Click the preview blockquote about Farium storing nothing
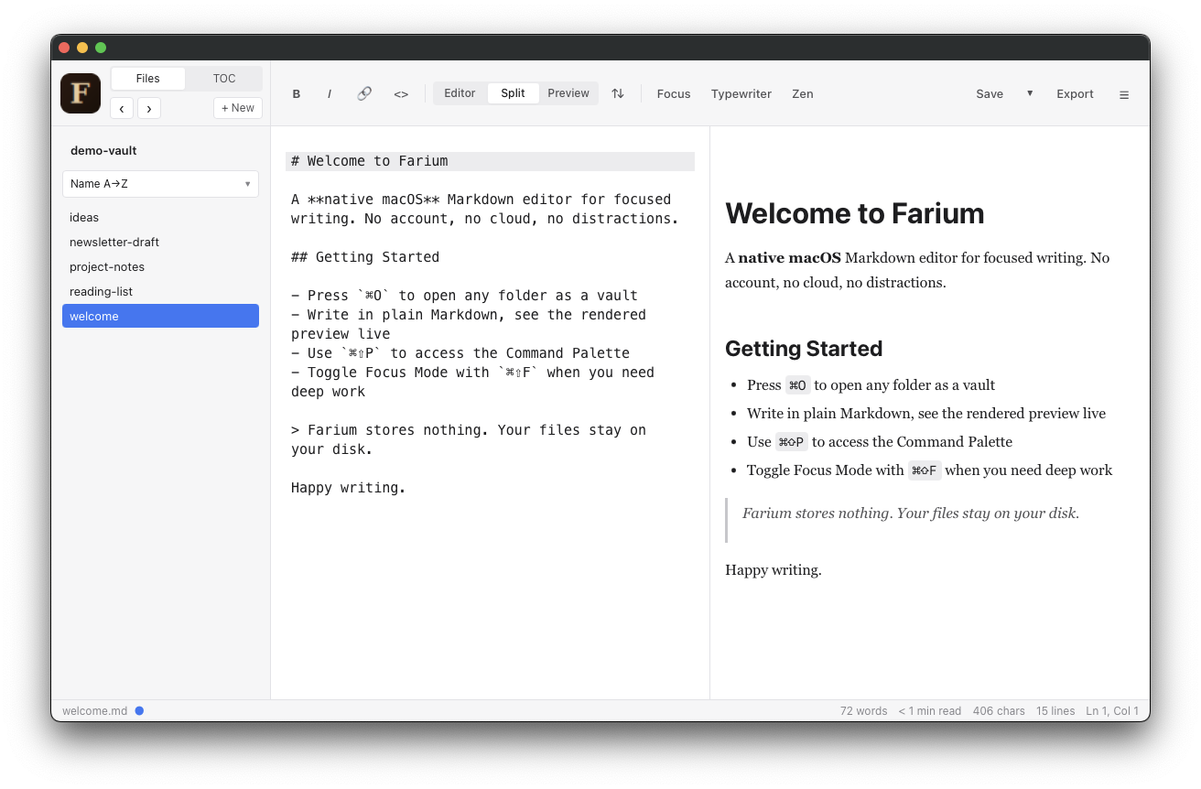This screenshot has width=1201, height=789. 911,513
